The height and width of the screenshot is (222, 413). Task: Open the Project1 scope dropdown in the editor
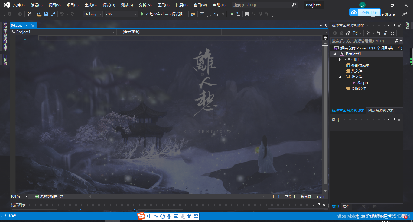[x=63, y=32]
